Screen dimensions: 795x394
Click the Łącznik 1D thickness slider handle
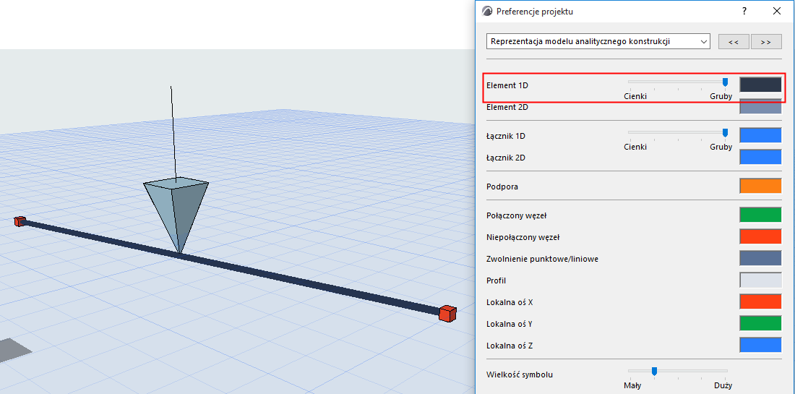point(725,133)
